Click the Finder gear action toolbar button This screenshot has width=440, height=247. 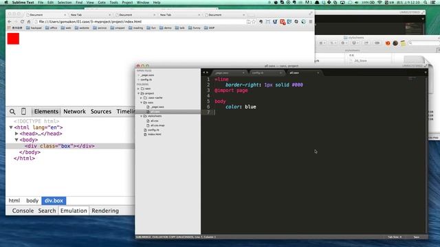pos(344,43)
